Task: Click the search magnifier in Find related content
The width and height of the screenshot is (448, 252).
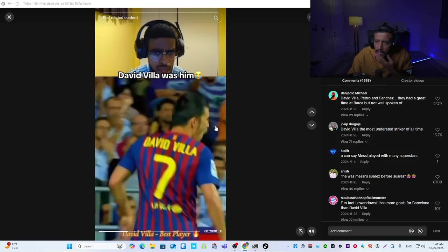Action: (216, 18)
